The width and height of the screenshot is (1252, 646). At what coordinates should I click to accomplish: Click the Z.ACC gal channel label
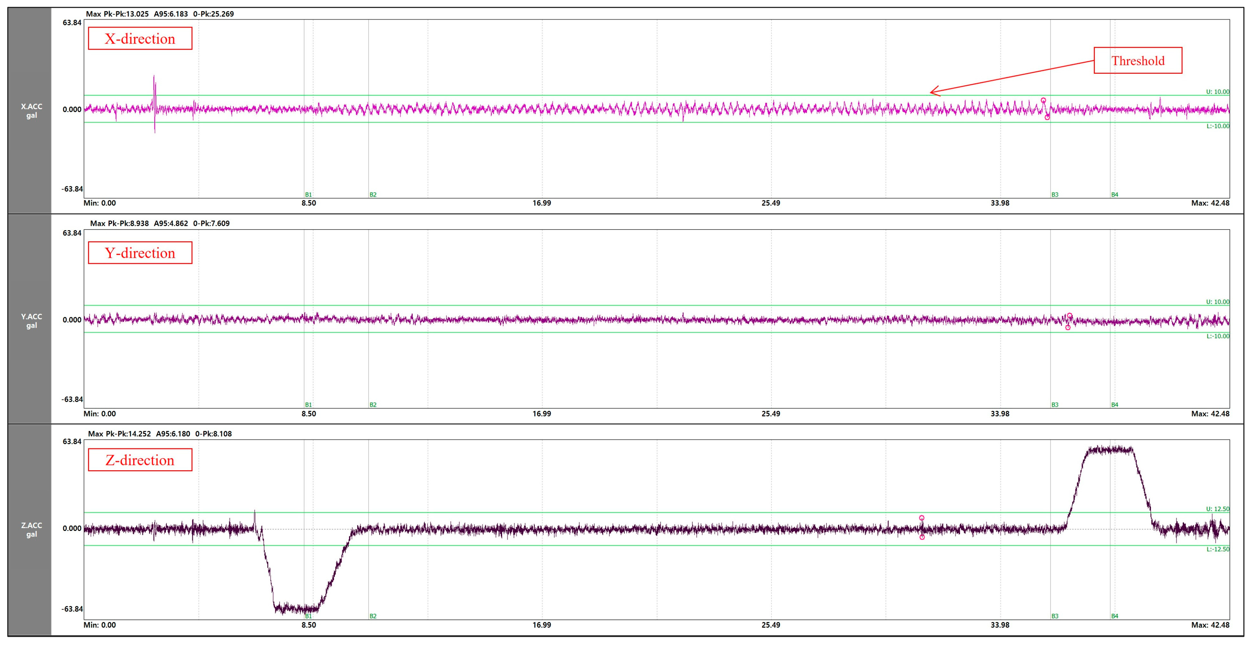(31, 529)
